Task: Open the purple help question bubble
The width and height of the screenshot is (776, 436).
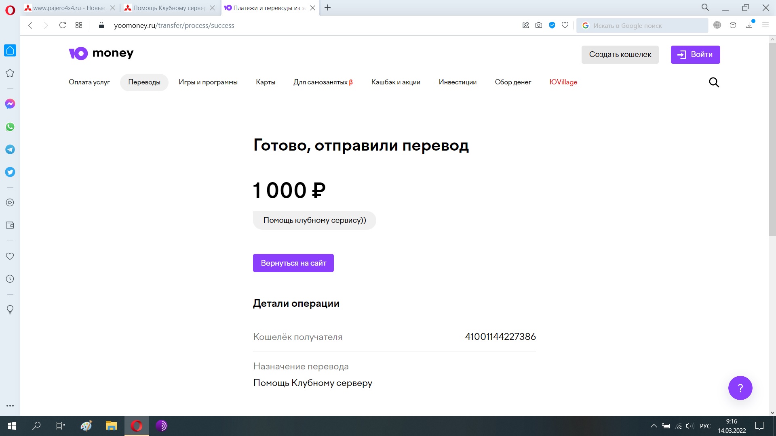Action: pyautogui.click(x=740, y=388)
